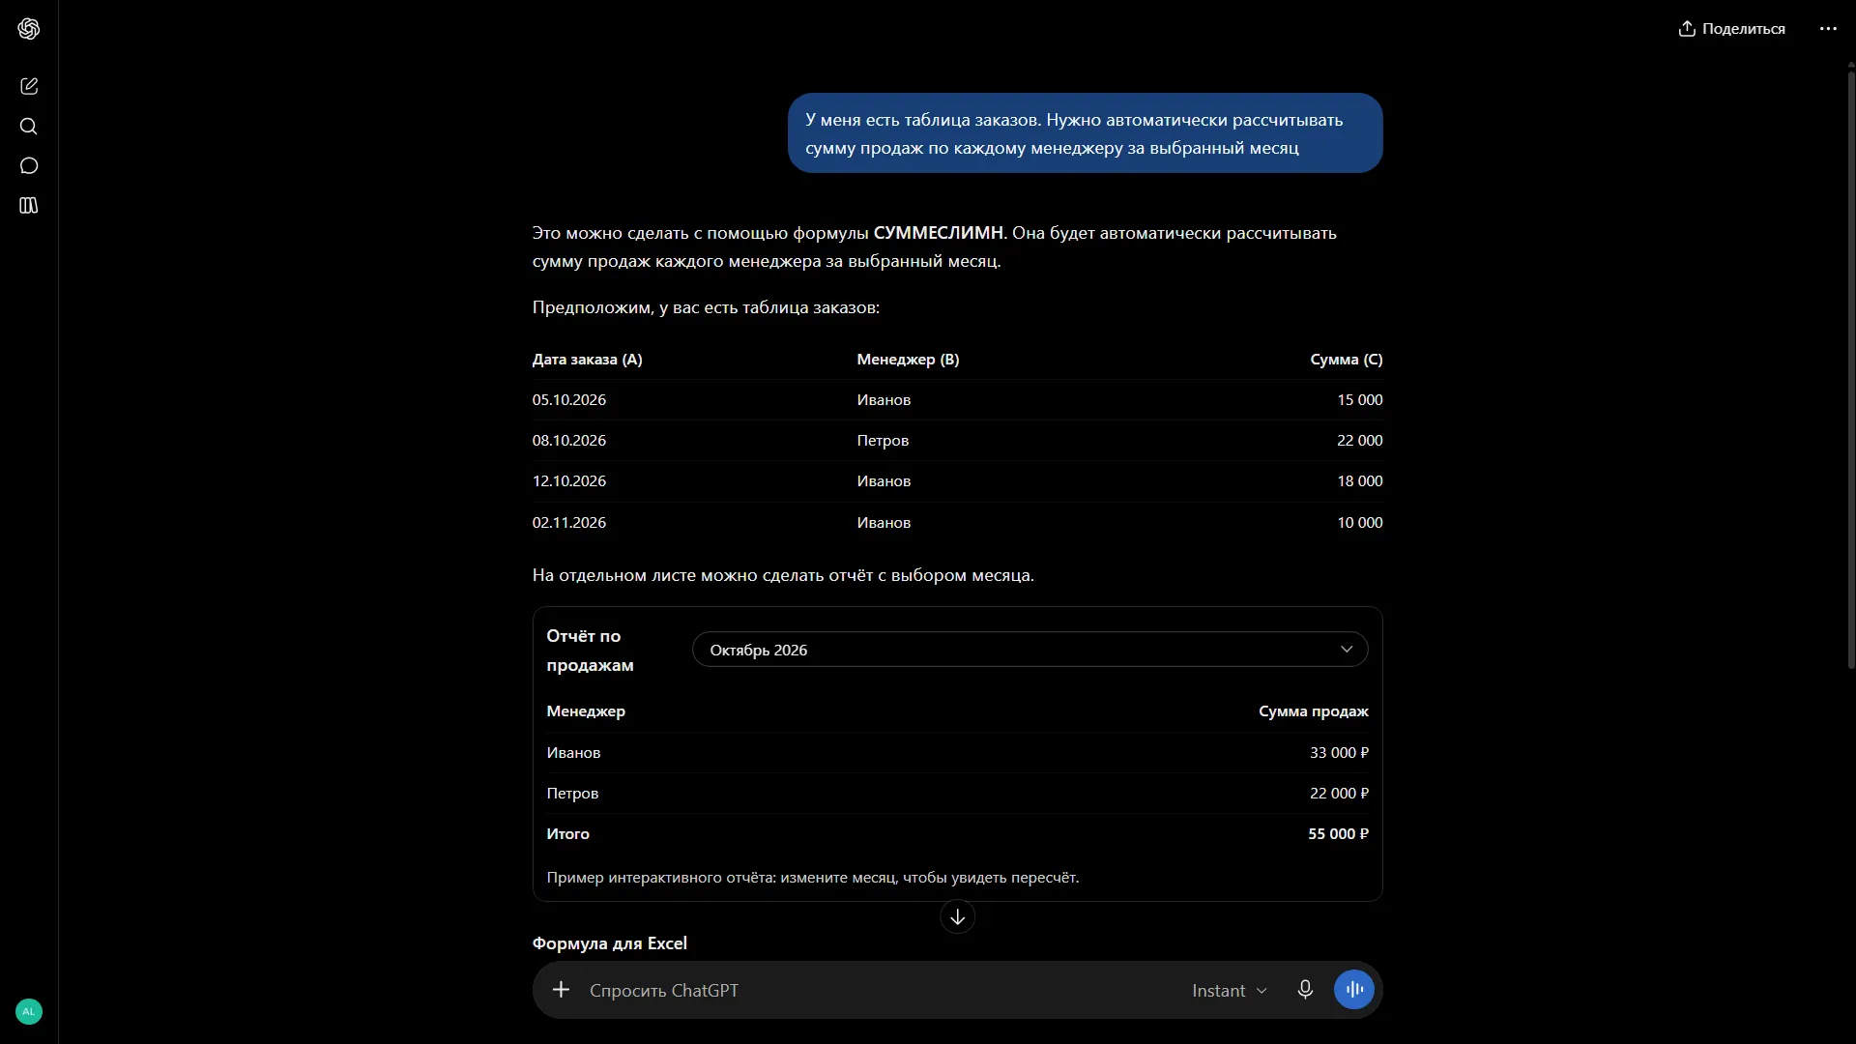Image resolution: width=1856 pixels, height=1044 pixels.
Task: Click the 55 000 ₽ grand total
Action: [1338, 834]
